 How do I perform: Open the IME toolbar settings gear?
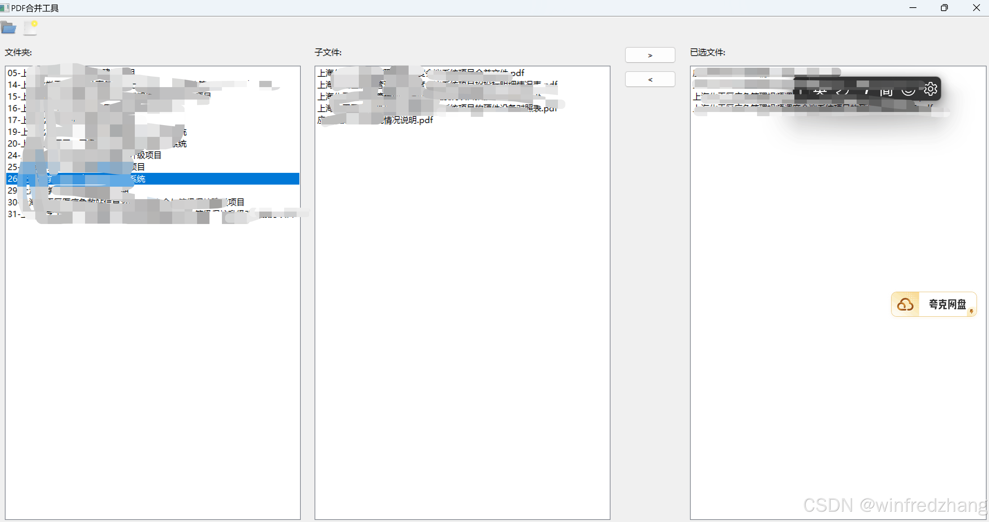click(930, 89)
